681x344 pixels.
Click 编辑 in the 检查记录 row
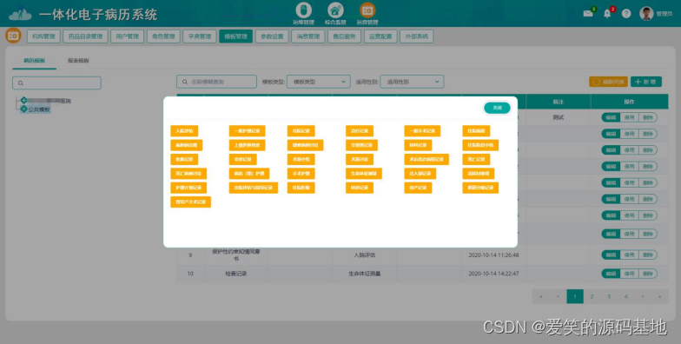[x=611, y=274]
